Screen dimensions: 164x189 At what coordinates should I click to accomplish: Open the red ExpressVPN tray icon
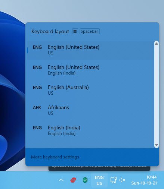click(x=73, y=180)
